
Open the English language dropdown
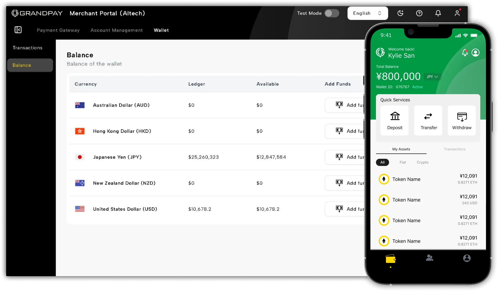click(367, 13)
